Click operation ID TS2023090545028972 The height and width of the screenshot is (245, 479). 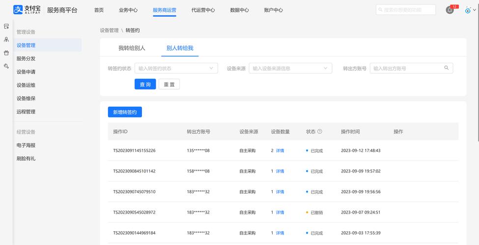[135, 212]
